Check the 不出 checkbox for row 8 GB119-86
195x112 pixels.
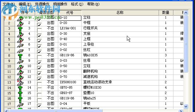tap(39, 57)
